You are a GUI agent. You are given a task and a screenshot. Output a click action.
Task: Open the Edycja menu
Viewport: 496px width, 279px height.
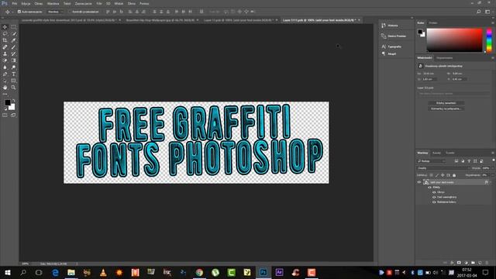26,3
